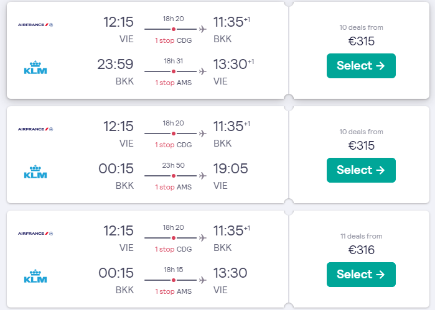Viewport: 435px width, 310px height.
Task: Click the €316 price label
Action: 361,250
